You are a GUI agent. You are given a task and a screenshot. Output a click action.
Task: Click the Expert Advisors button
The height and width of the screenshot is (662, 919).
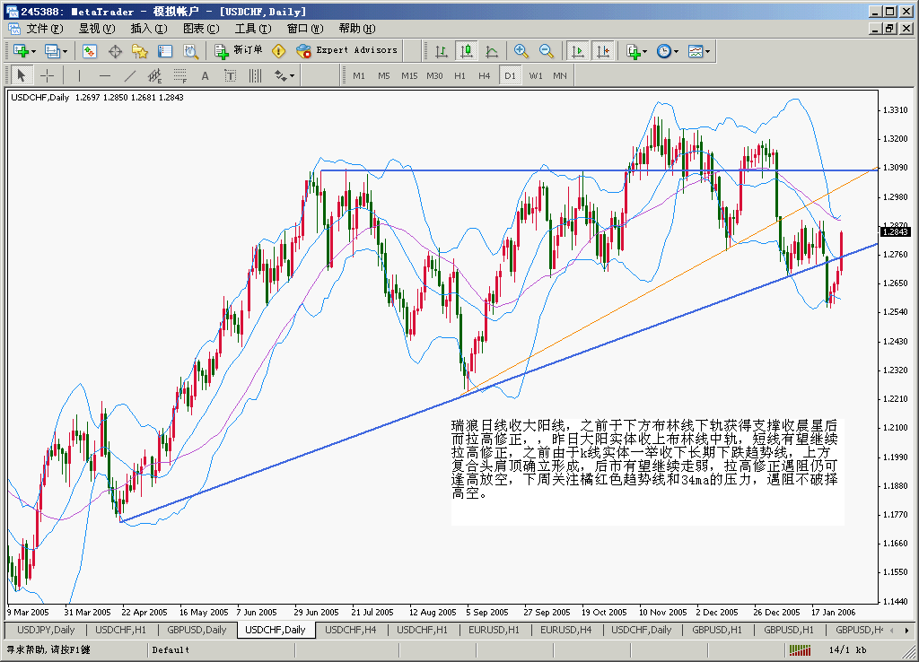[x=346, y=51]
